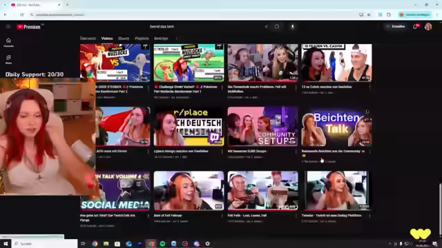Open the Chrome extensions puzzle icon
The height and width of the screenshot is (248, 442).
tap(389, 14)
